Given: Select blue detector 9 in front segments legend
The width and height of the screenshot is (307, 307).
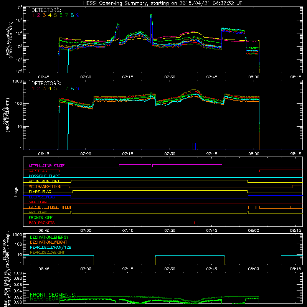Looking at the screenshot, I should (78, 15).
